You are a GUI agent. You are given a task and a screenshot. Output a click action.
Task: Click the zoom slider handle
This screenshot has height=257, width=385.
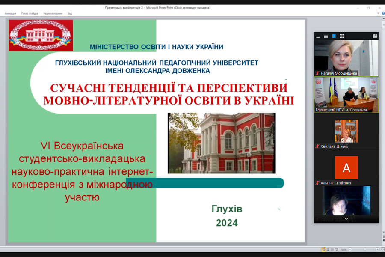pos(365,250)
